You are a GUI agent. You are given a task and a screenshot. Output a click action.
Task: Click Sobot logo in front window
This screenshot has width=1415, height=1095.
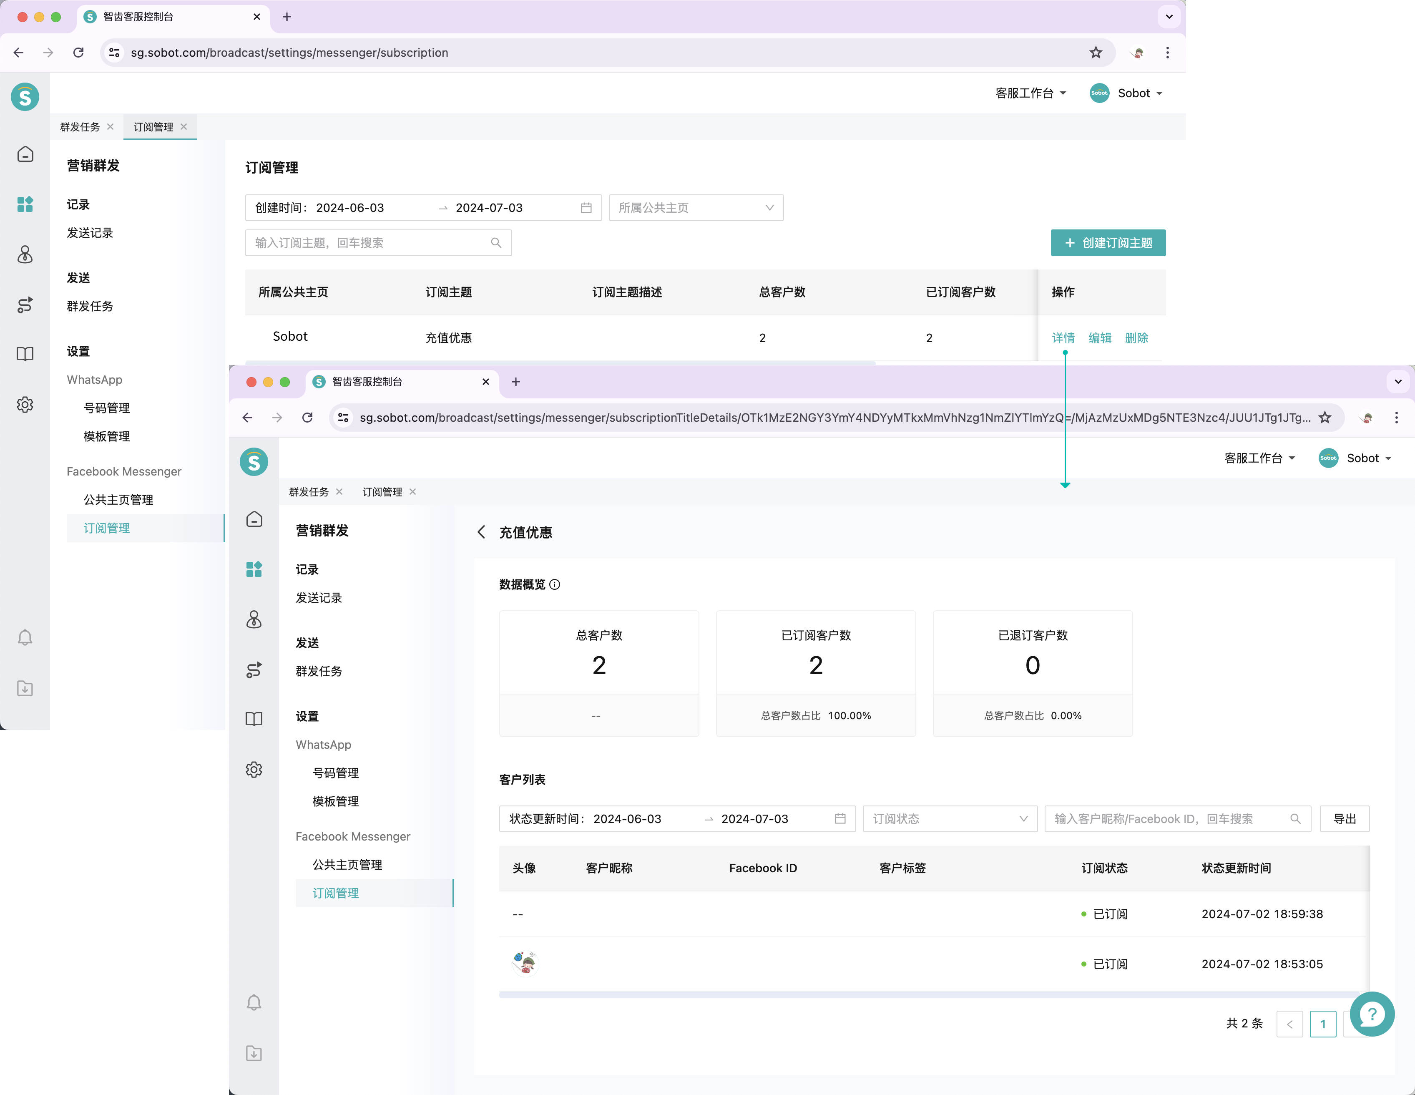pos(254,462)
